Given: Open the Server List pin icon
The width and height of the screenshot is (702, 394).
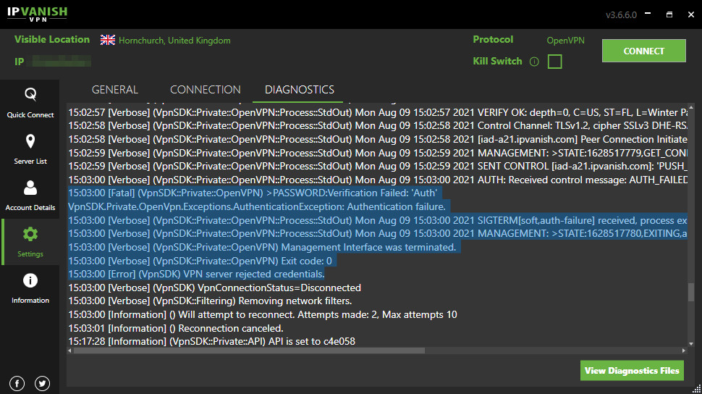Looking at the screenshot, I should point(30,142).
